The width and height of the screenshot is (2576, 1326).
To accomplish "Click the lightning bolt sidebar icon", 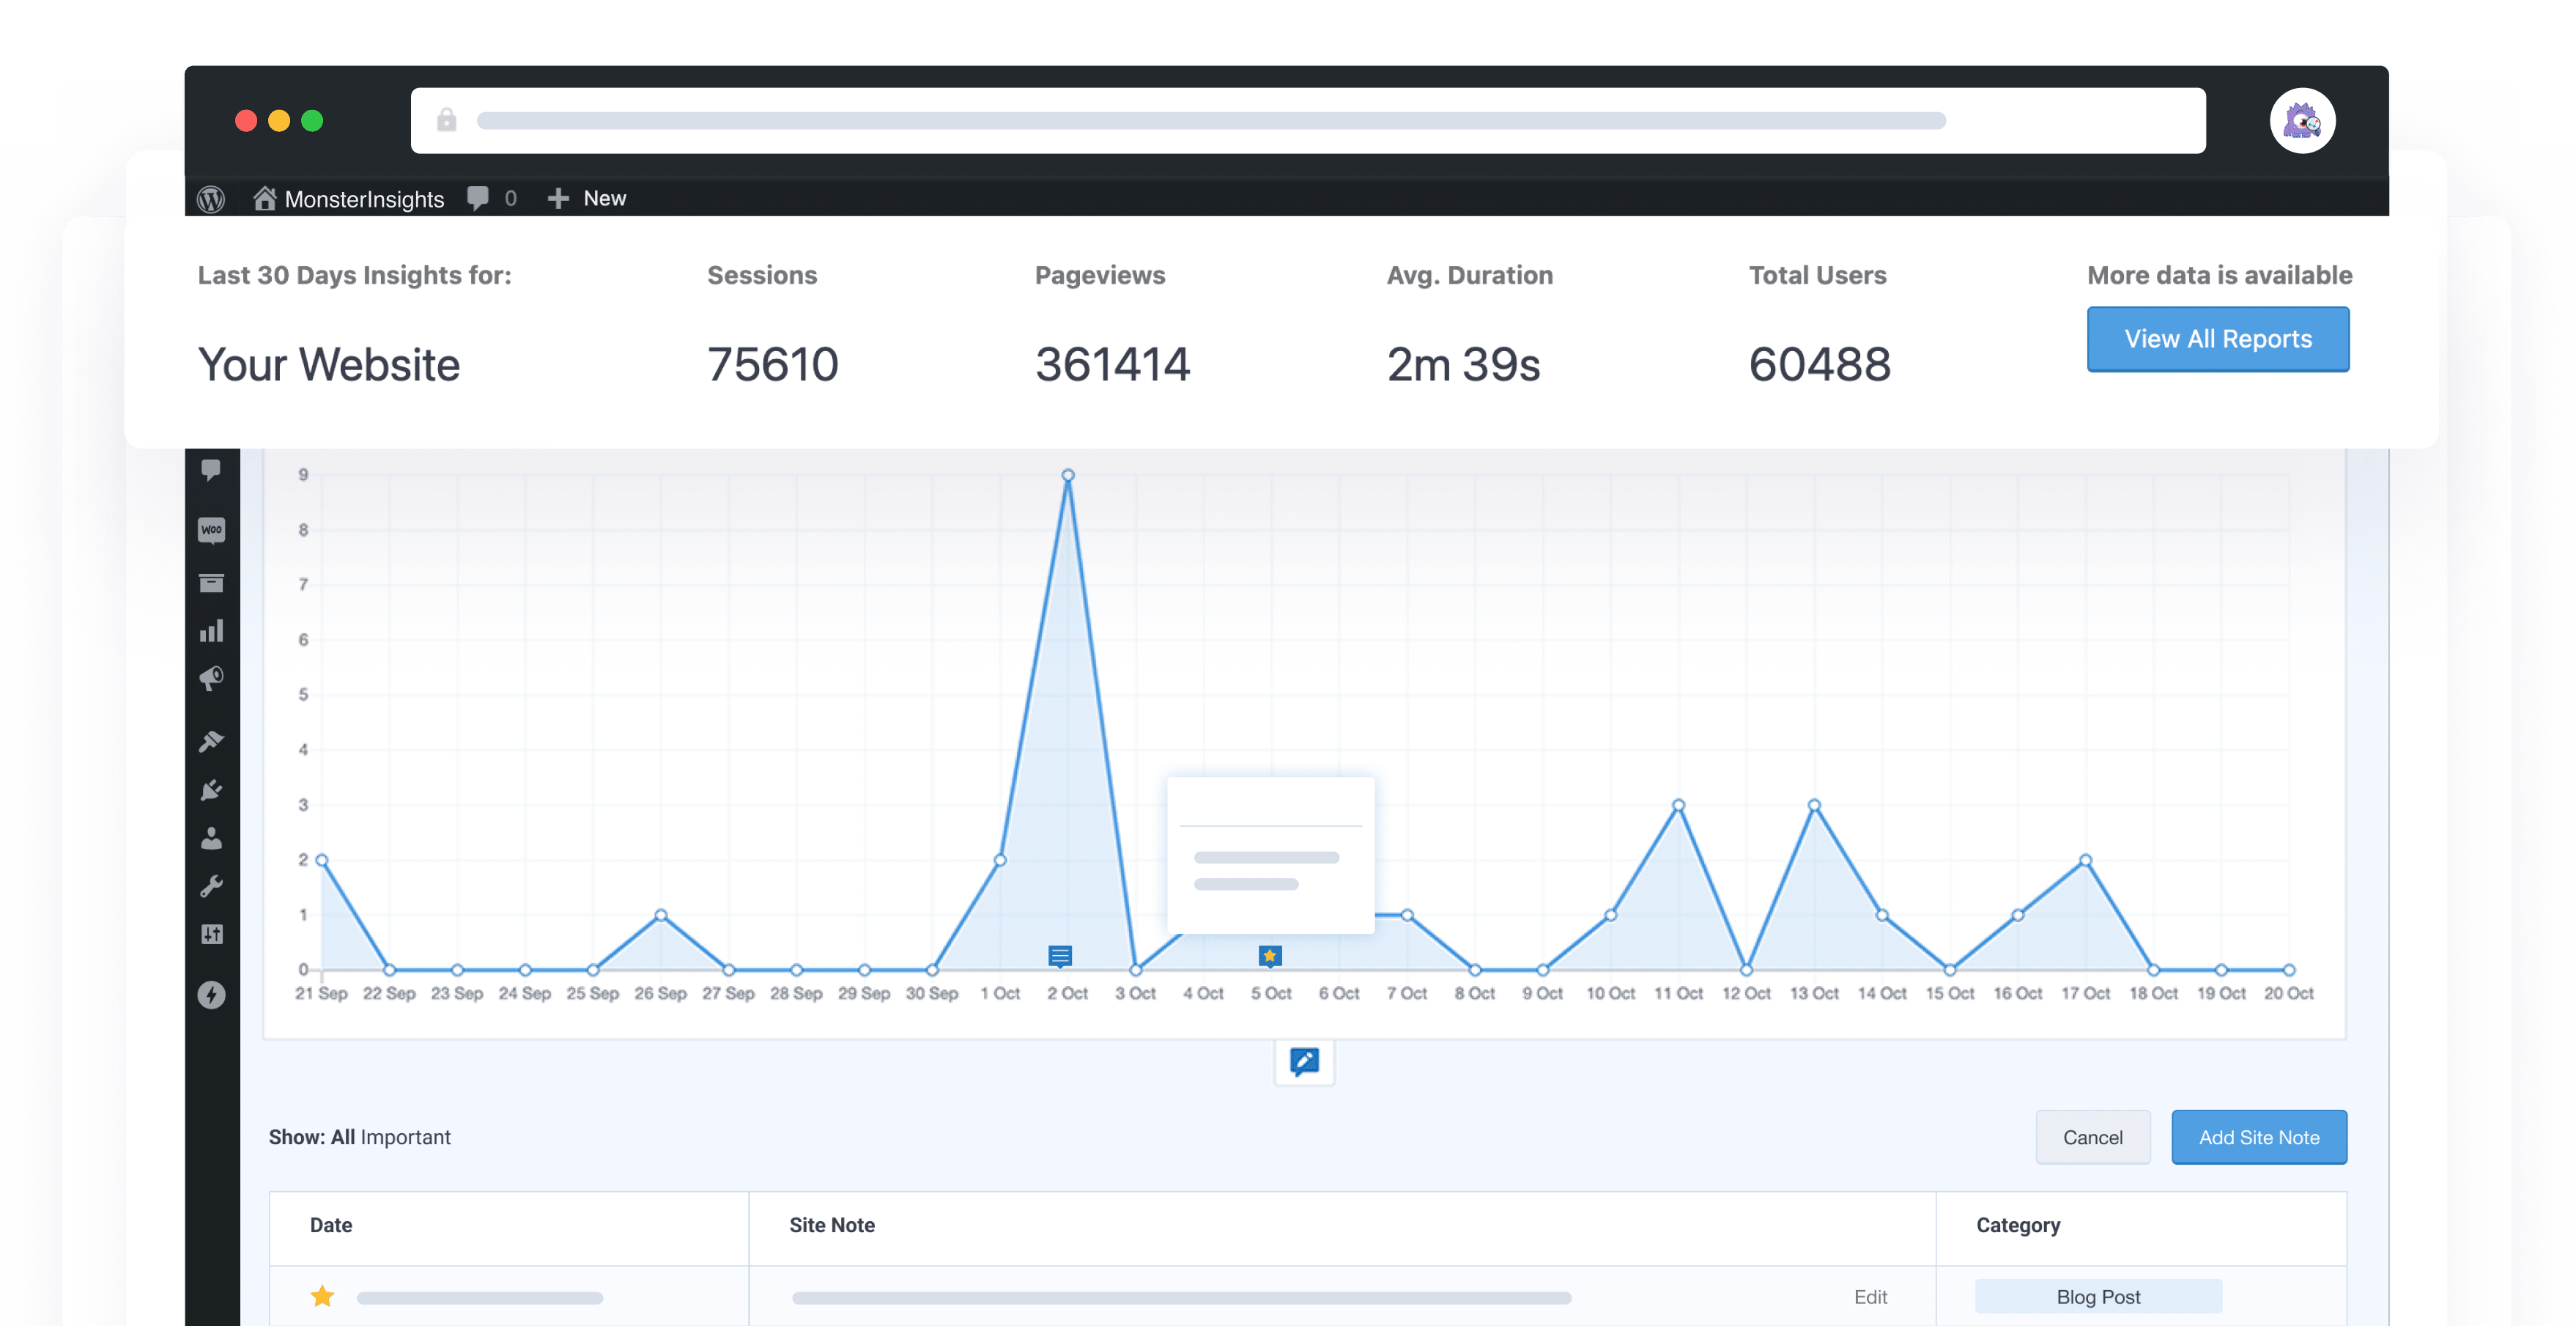I will [x=211, y=994].
